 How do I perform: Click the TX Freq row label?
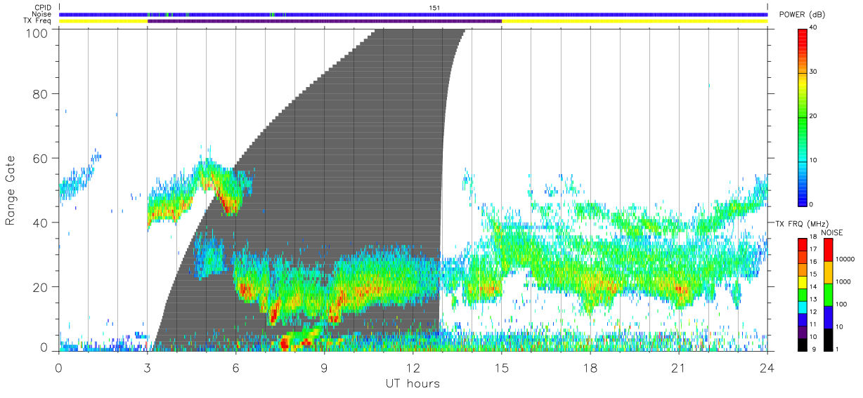pos(38,21)
